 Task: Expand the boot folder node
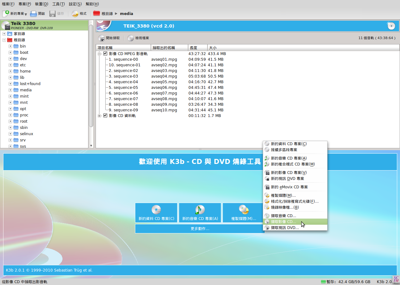[10, 53]
